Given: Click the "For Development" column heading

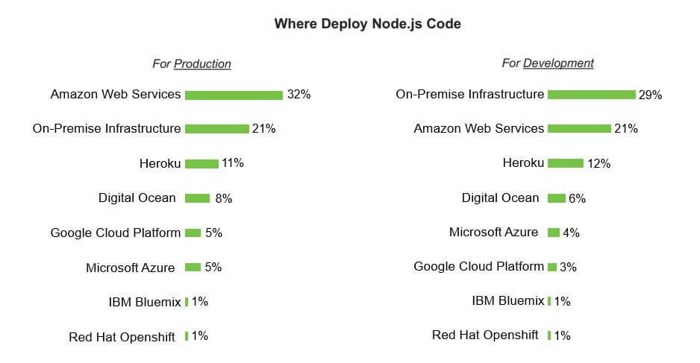Looking at the screenshot, I should 548,63.
